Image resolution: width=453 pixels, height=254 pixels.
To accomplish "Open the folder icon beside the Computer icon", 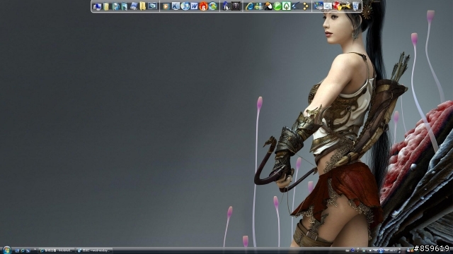I will 106,6.
